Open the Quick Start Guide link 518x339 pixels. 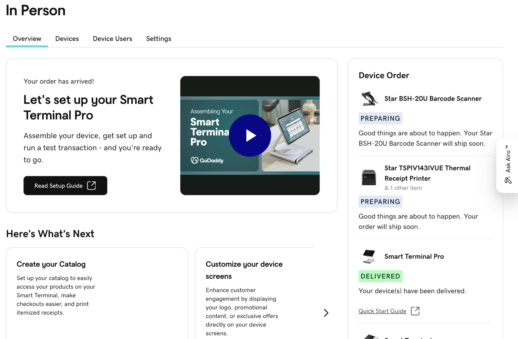(x=382, y=311)
